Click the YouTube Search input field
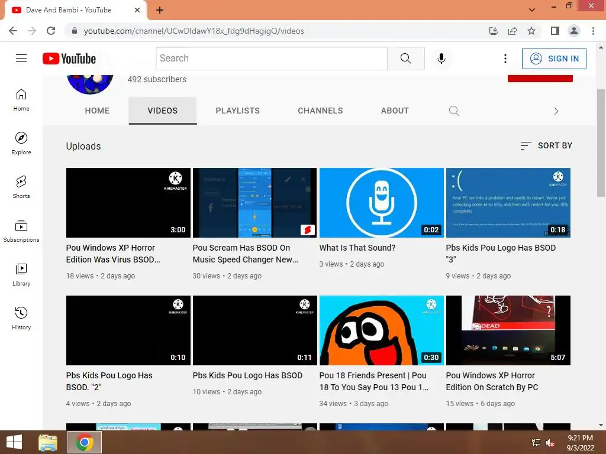The height and width of the screenshot is (454, 606). click(x=272, y=59)
